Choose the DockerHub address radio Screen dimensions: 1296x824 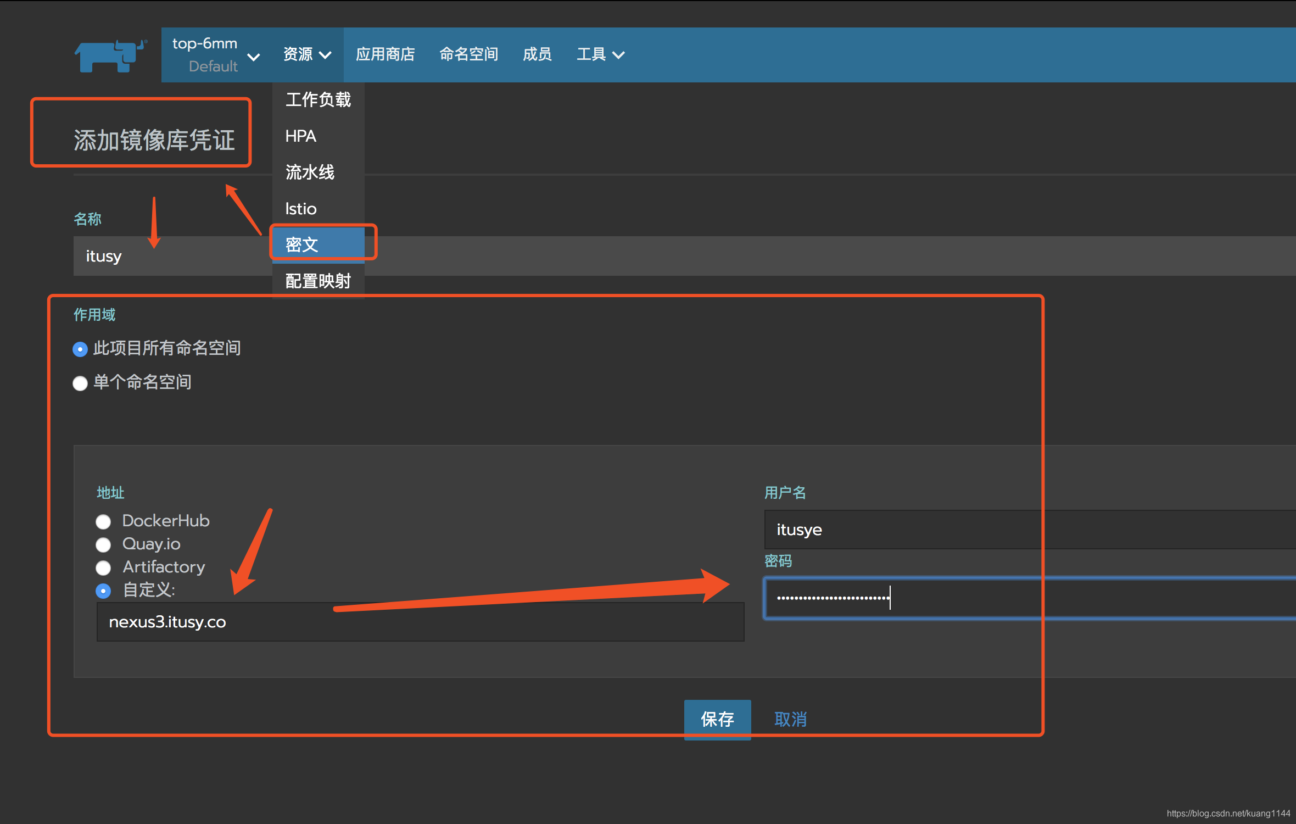coord(103,521)
